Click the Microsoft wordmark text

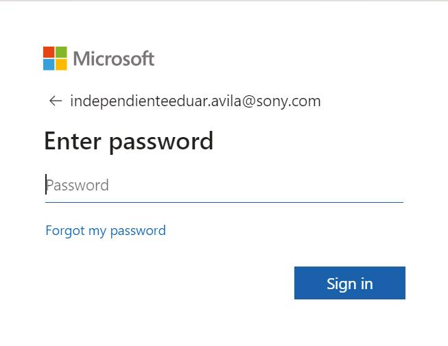coord(114,59)
